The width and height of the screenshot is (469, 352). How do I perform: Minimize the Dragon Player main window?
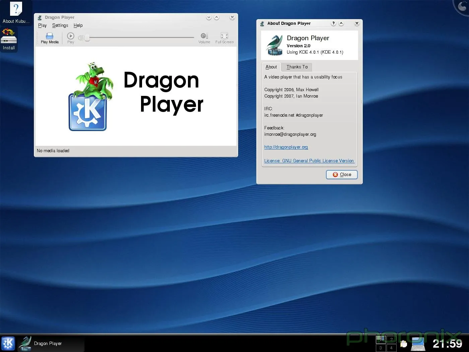pos(209,17)
